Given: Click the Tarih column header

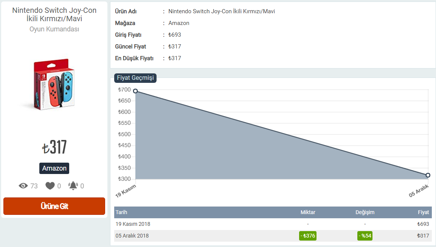Looking at the screenshot, I should 121,212.
